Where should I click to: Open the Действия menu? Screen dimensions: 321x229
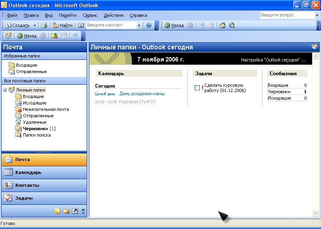[114, 15]
